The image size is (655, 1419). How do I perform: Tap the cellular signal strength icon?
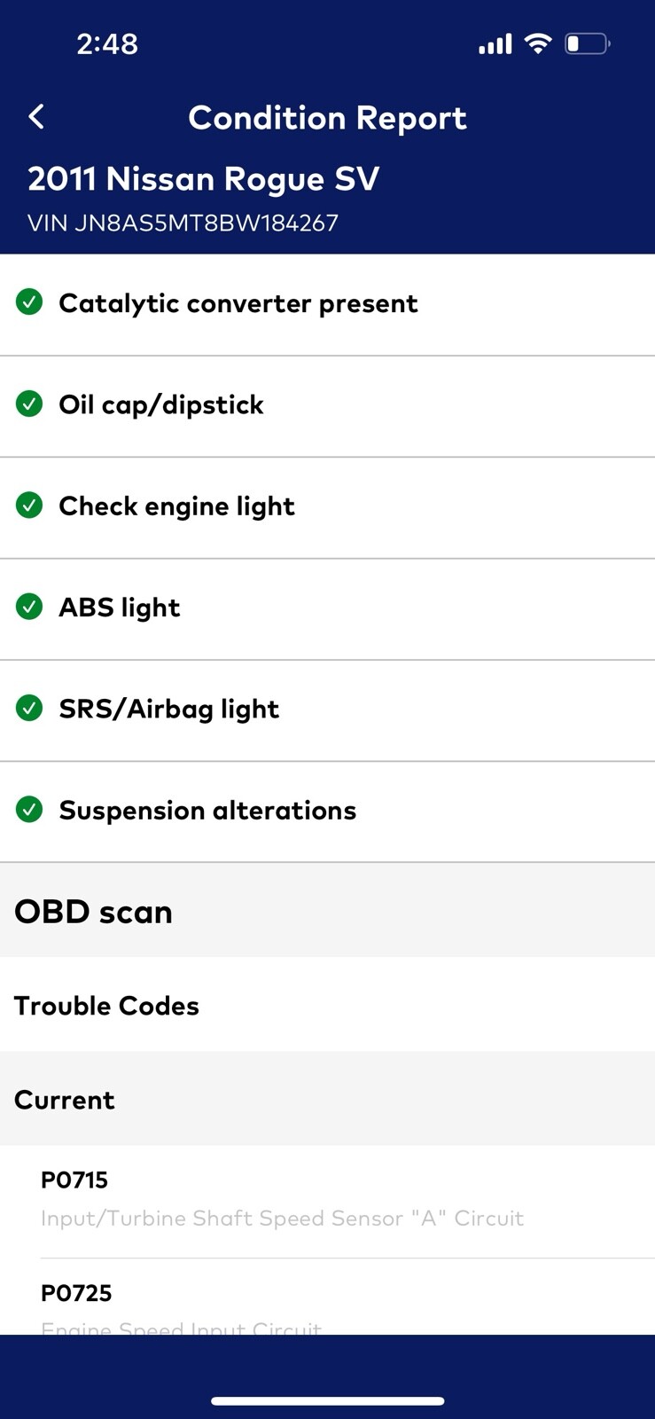pos(495,43)
